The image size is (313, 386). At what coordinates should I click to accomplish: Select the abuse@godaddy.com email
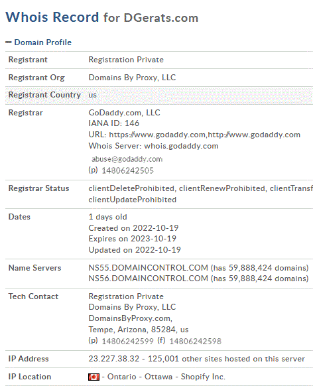[x=127, y=159]
